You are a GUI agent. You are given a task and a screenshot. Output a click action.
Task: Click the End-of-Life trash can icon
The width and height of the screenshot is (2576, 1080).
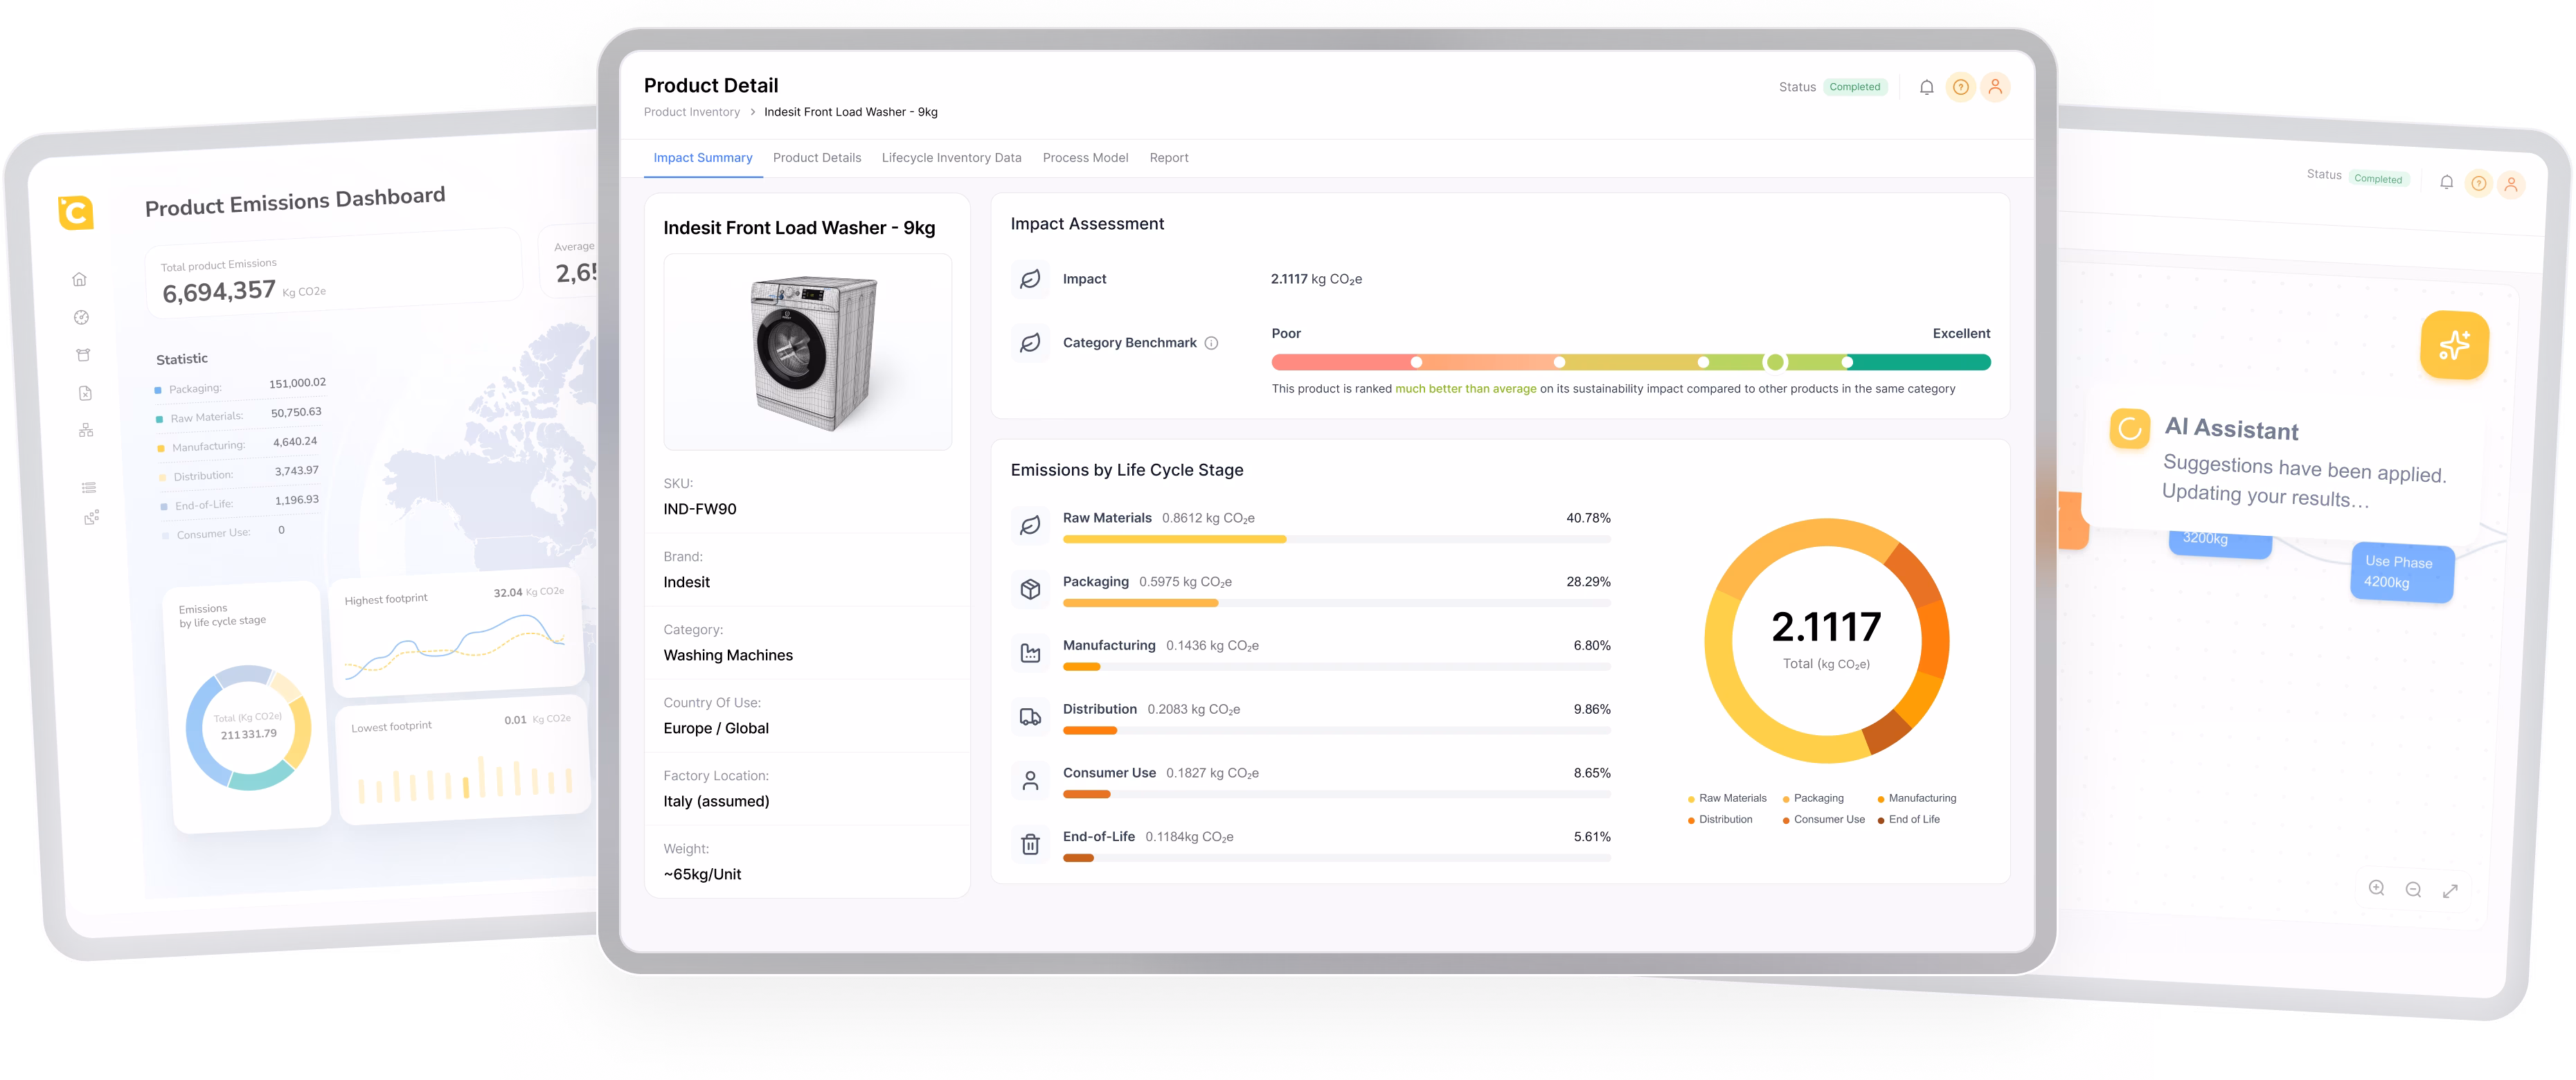1030,844
